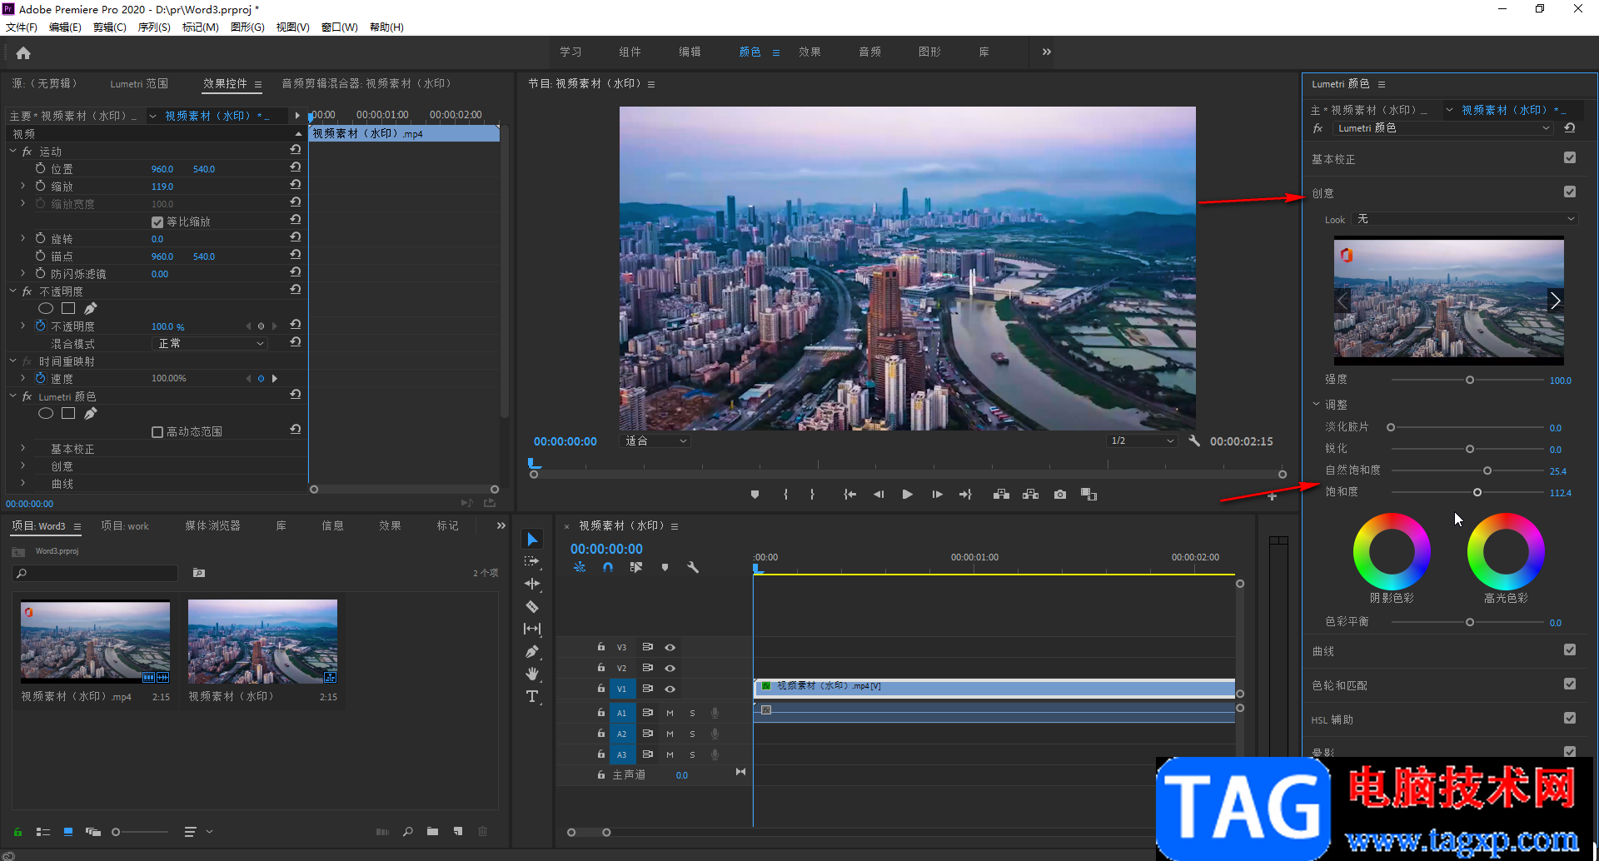Viewport: 1599px width, 861px height.
Task: Switch to the 效果 workspace tab
Action: pos(809,52)
